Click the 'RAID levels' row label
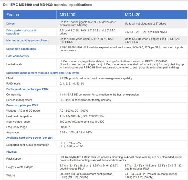188x180 pixels. pos(13,83)
